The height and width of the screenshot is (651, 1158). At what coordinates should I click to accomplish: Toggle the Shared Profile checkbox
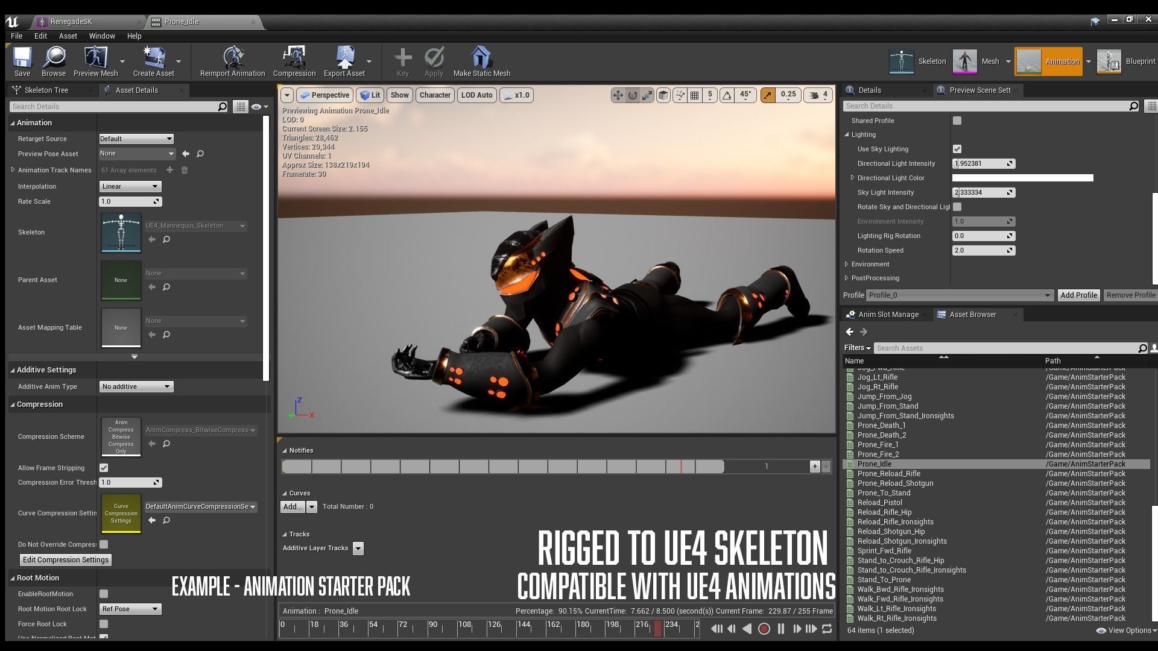[x=957, y=121]
